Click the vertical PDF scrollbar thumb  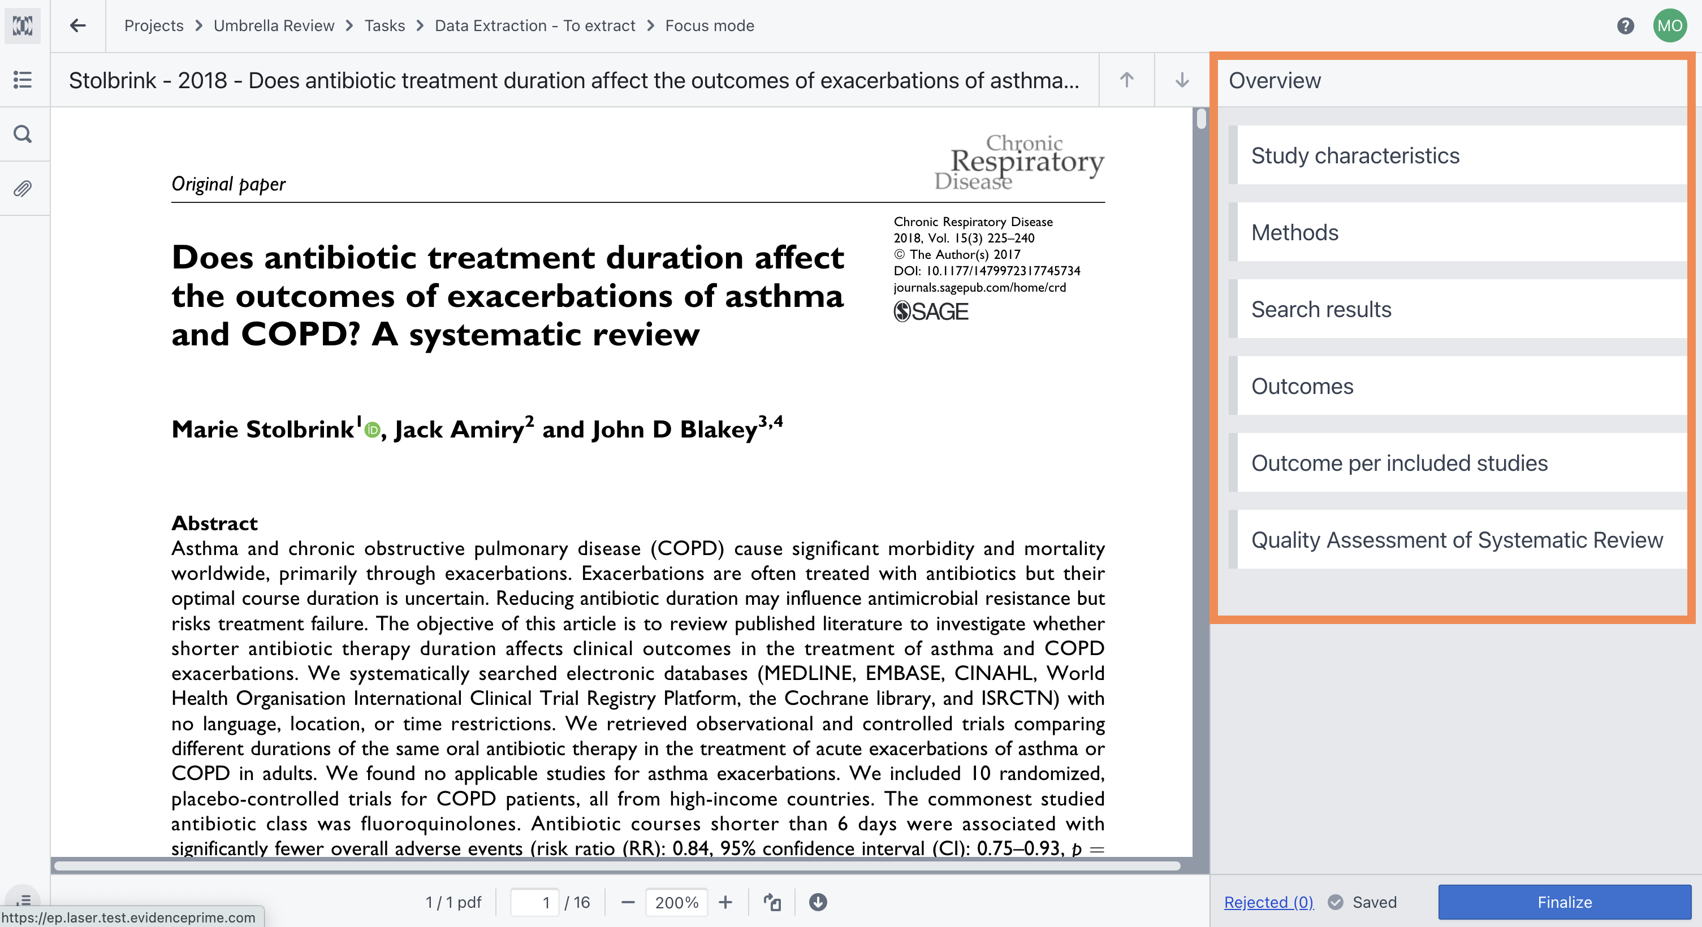pyautogui.click(x=1201, y=119)
